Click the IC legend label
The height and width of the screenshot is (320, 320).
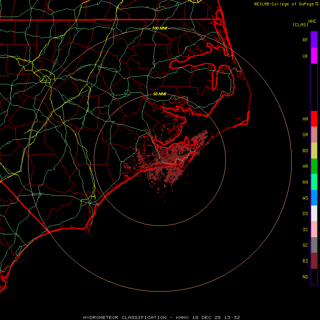(x=305, y=230)
